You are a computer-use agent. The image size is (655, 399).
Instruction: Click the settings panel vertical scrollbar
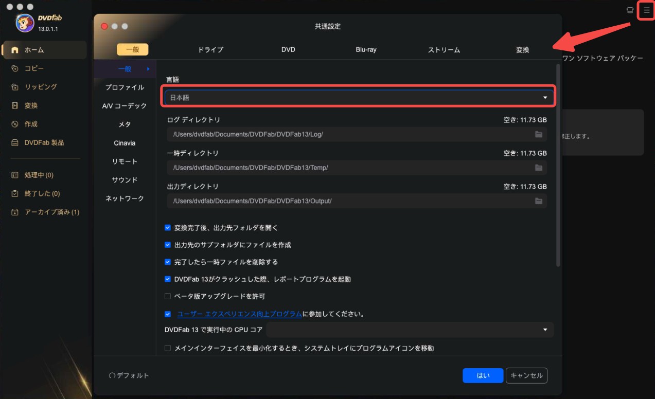(x=558, y=165)
